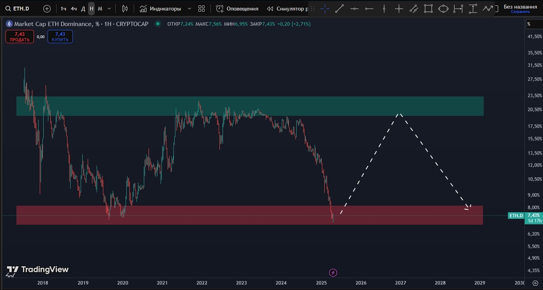Switch to the 4ч timeframe

[x=74, y=9]
